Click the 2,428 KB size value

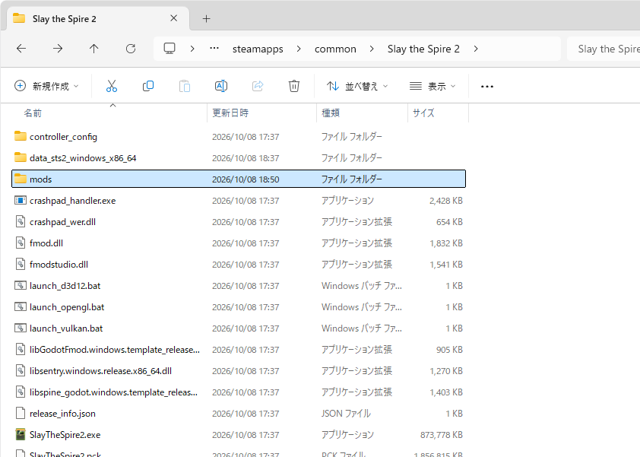click(445, 201)
